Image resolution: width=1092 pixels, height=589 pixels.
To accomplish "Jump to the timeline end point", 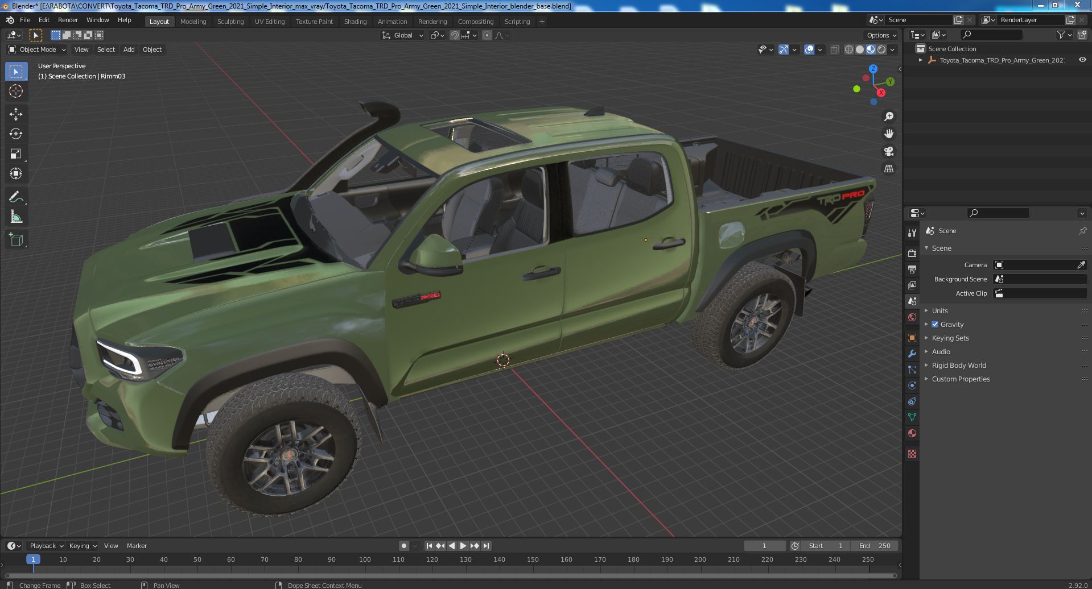I will tap(486, 546).
